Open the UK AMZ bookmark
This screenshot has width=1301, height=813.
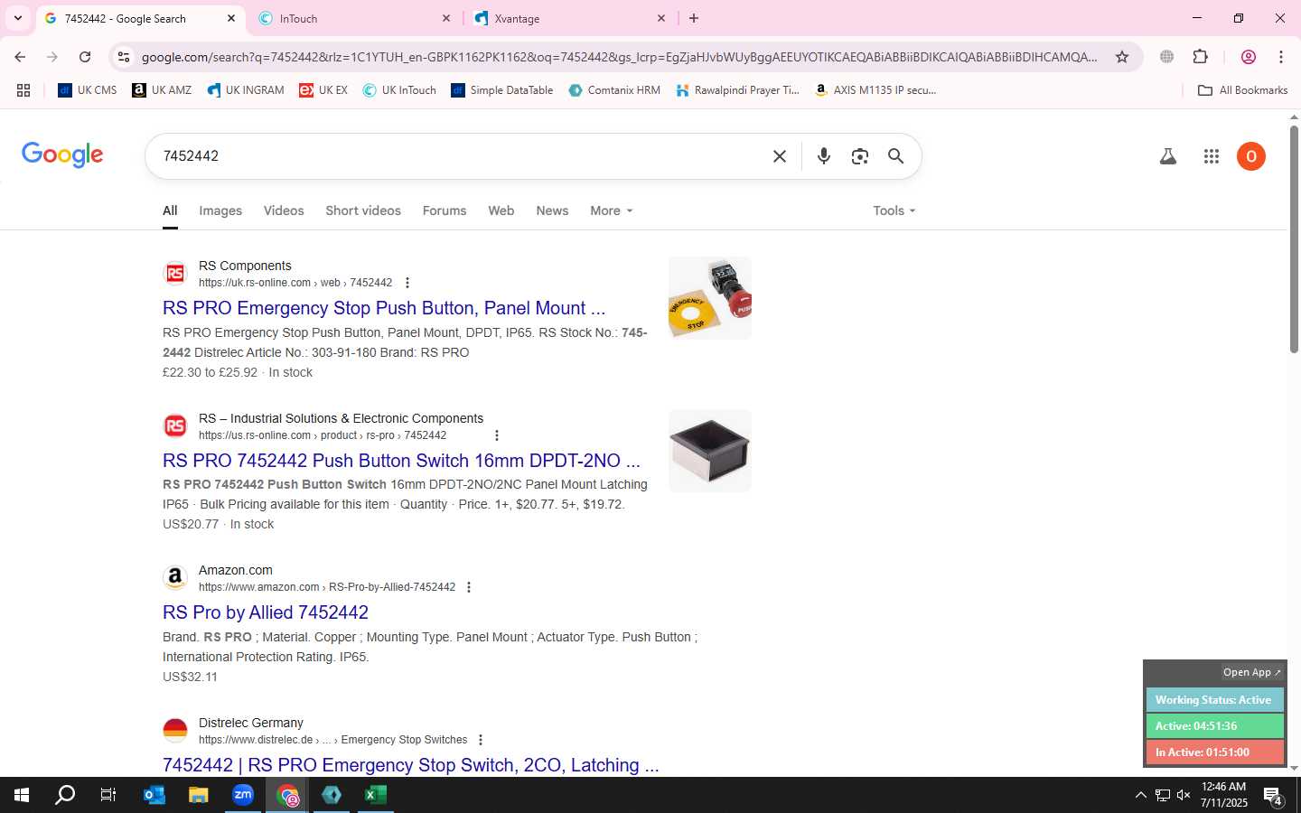[x=162, y=90]
